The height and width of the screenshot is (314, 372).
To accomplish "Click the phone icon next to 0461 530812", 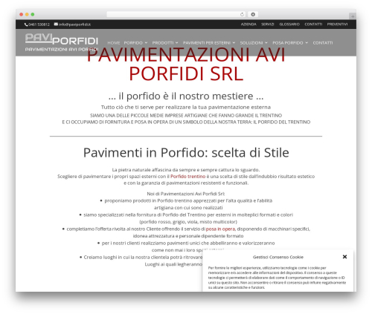I will (26, 24).
